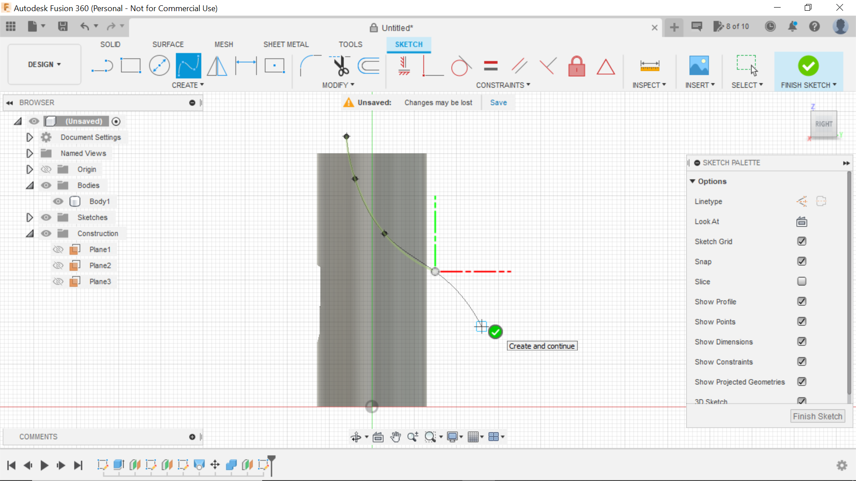
Task: Open the TOOLS tab in ribbon
Action: [350, 44]
